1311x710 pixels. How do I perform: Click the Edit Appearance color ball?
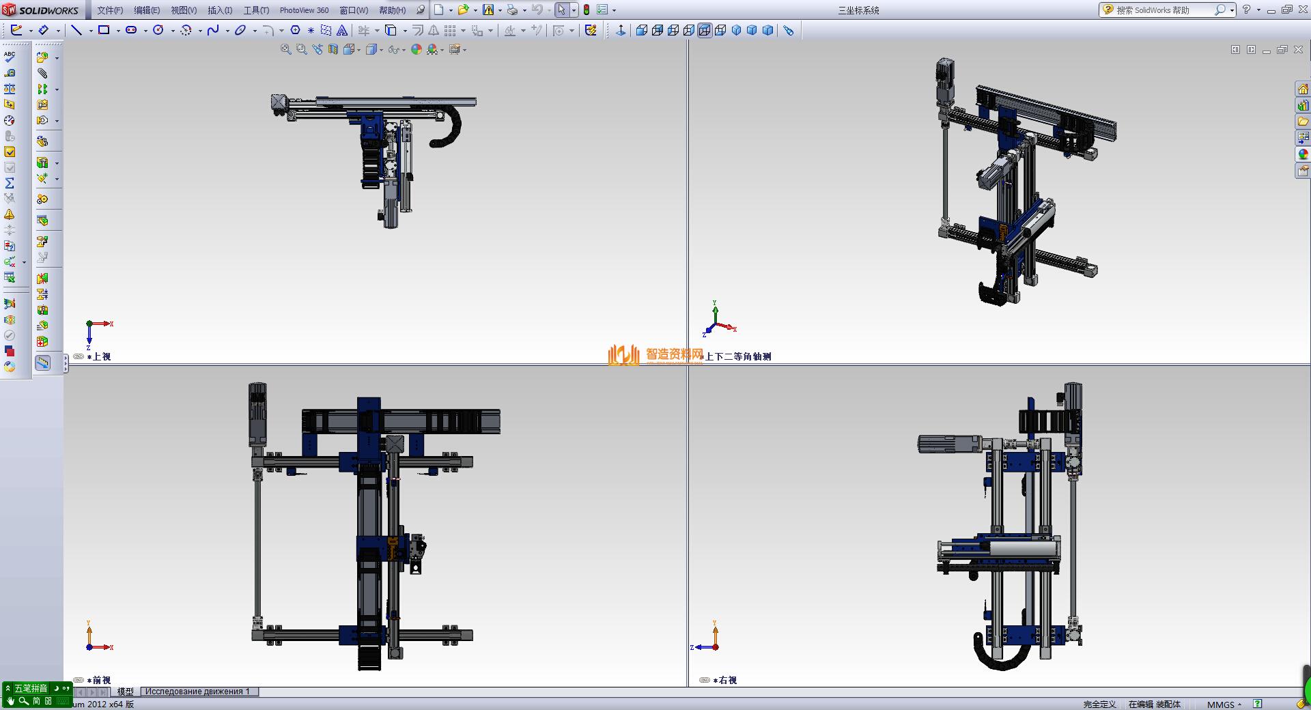(416, 49)
